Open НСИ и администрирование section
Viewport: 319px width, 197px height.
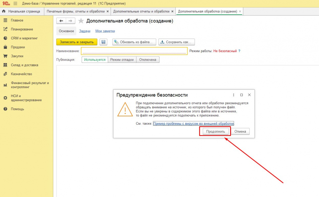click(x=26, y=98)
